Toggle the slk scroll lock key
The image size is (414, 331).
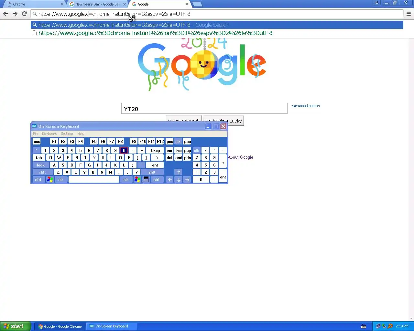click(x=178, y=142)
